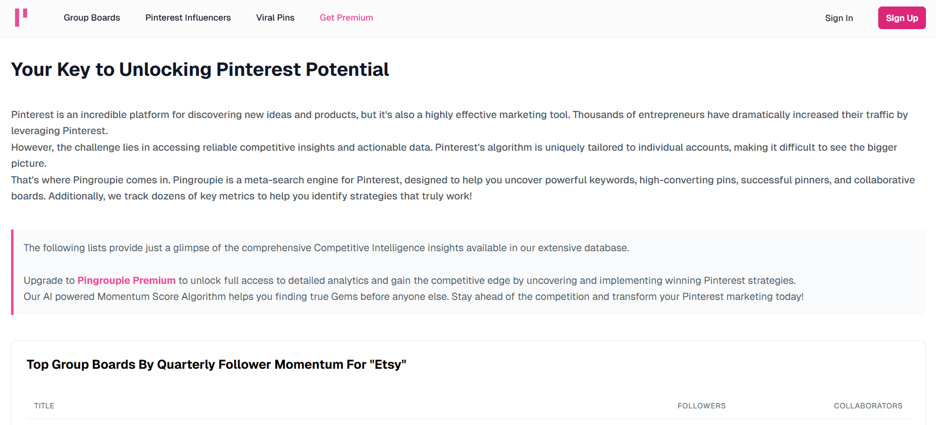
Task: Sort the board list by TITLE
Action: pos(44,405)
